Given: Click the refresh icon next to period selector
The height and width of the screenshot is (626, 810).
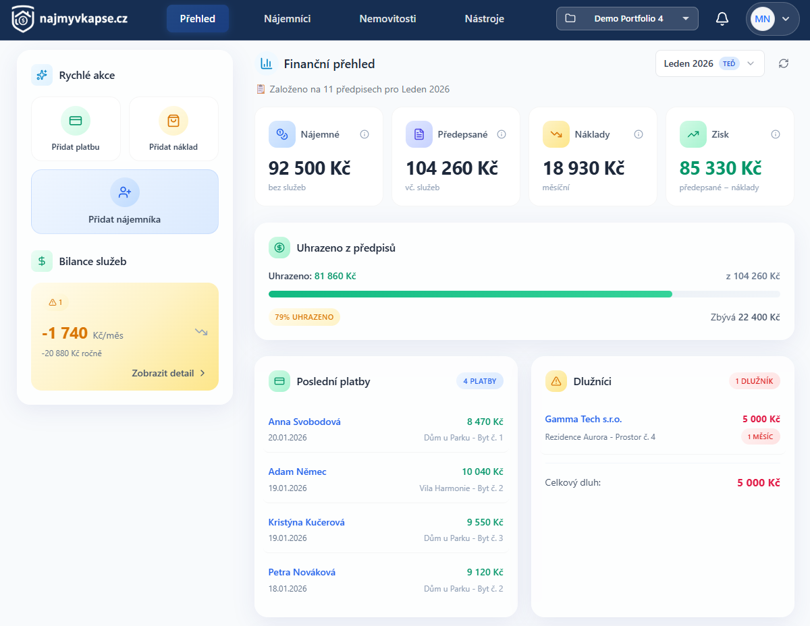Looking at the screenshot, I should (x=784, y=63).
